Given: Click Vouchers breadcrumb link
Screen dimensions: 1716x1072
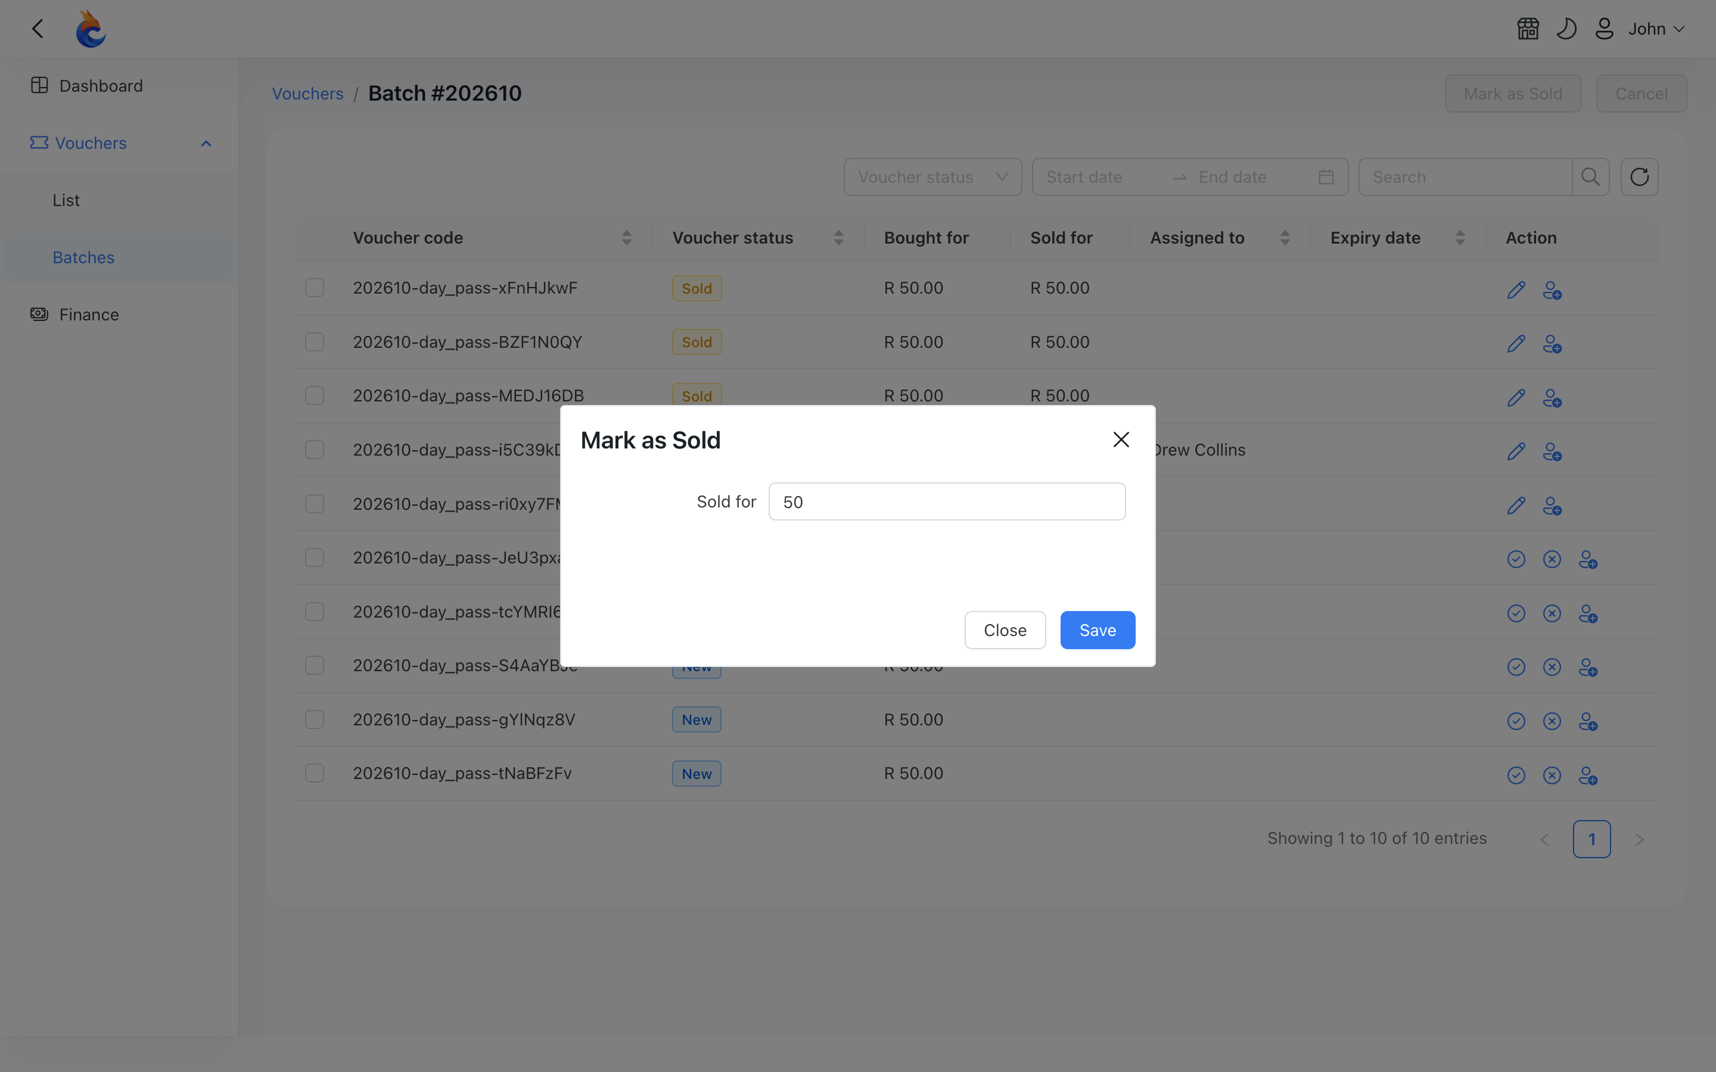Looking at the screenshot, I should pyautogui.click(x=307, y=94).
